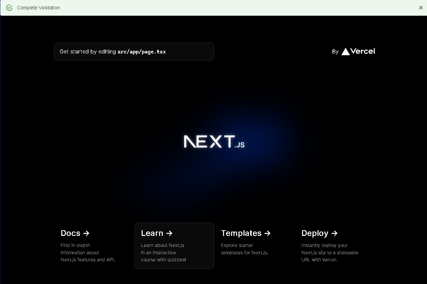Click the 'Get started by editing' text
Screen dimensions: 427x284
click(88, 52)
